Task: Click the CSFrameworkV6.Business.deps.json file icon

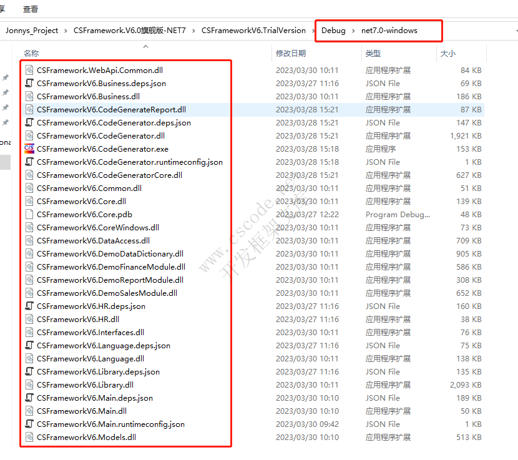Action: click(29, 83)
